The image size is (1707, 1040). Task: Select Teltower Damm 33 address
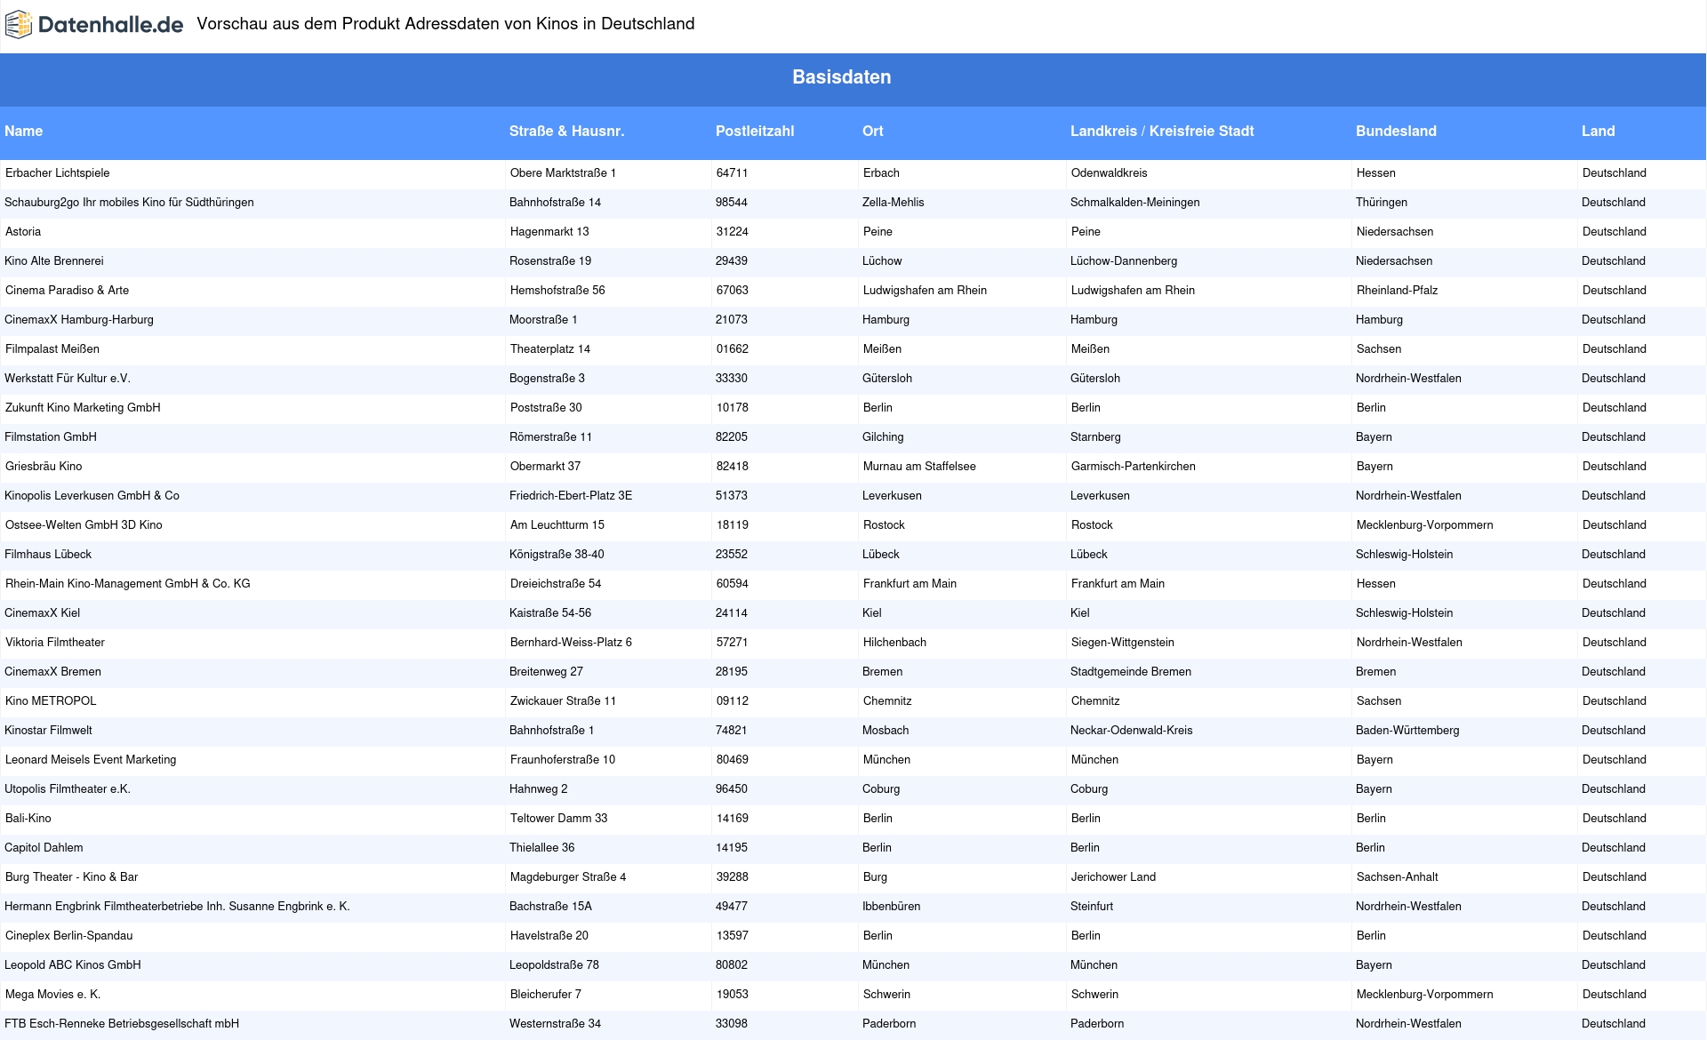tap(559, 819)
